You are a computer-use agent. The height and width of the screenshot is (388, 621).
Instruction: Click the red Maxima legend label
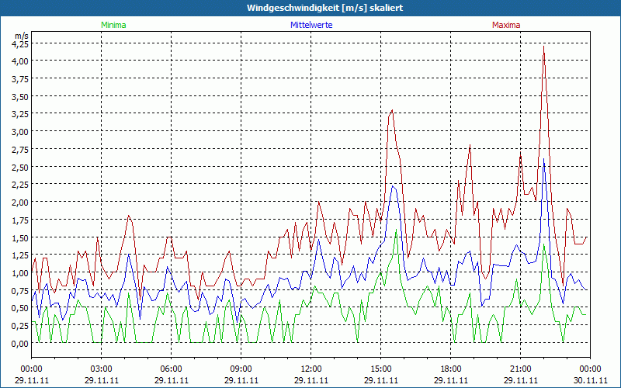point(506,25)
